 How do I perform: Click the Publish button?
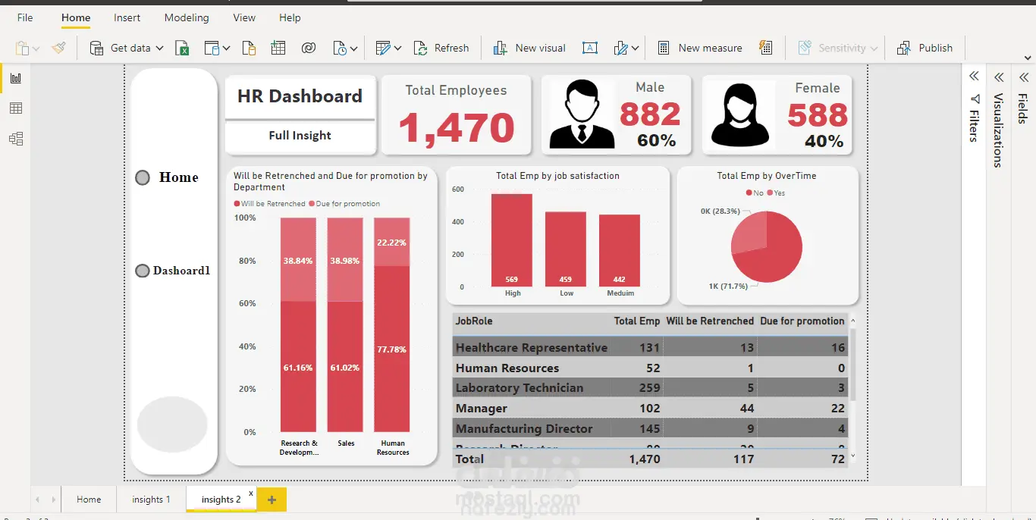click(x=925, y=48)
